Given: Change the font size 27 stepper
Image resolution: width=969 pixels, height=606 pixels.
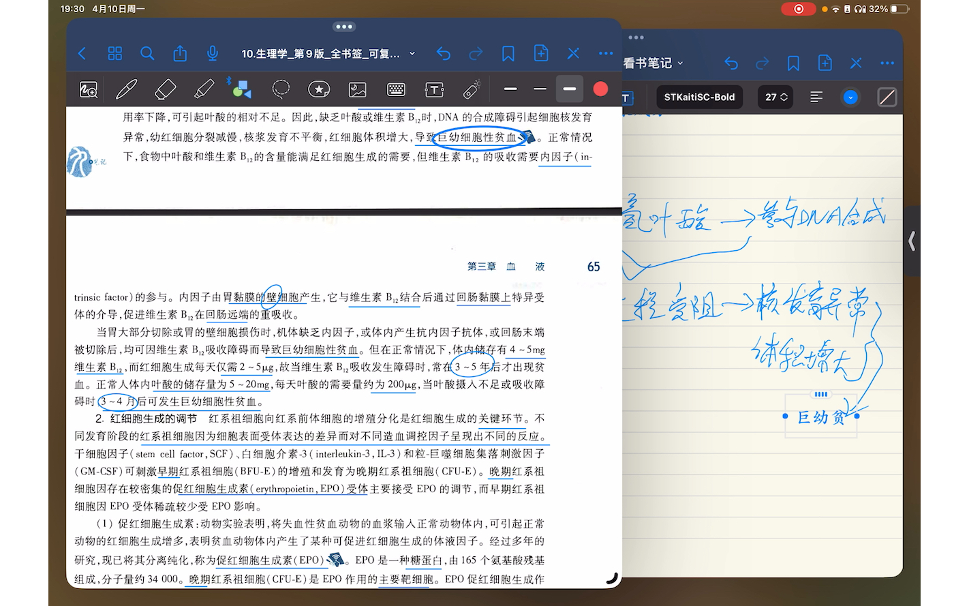Looking at the screenshot, I should click(x=776, y=97).
